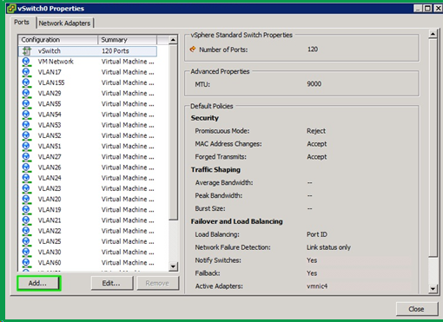This screenshot has width=443, height=322.
Task: Select the VLAN25 entry name
Action: pyautogui.click(x=50, y=241)
